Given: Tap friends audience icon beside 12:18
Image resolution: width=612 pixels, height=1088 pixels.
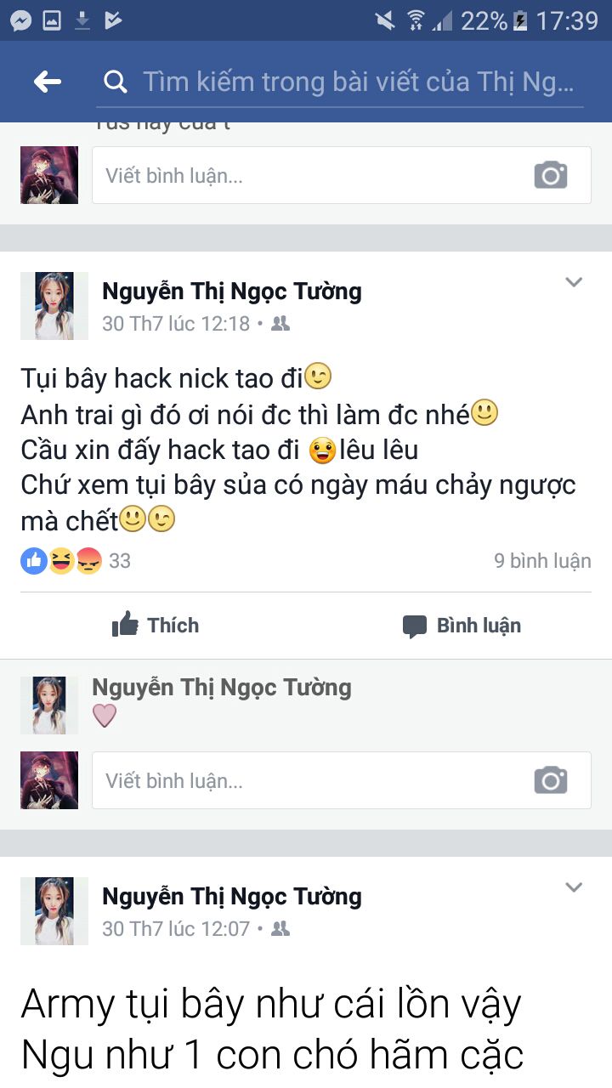Looking at the screenshot, I should click(x=280, y=324).
